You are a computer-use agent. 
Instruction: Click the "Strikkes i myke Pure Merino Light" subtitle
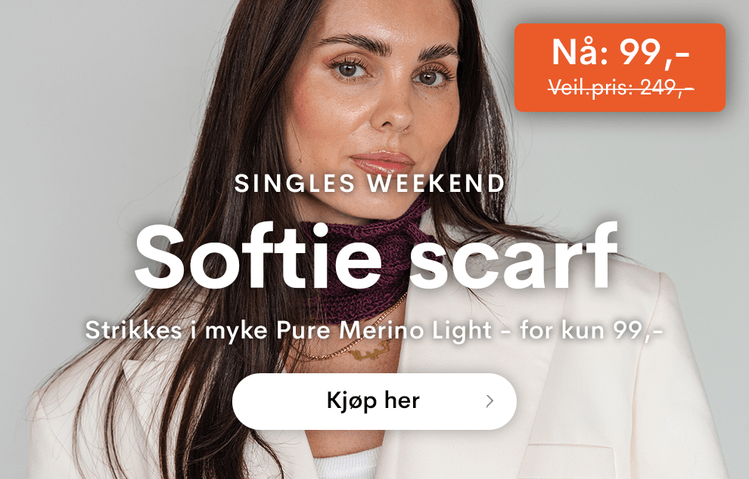[288, 330]
